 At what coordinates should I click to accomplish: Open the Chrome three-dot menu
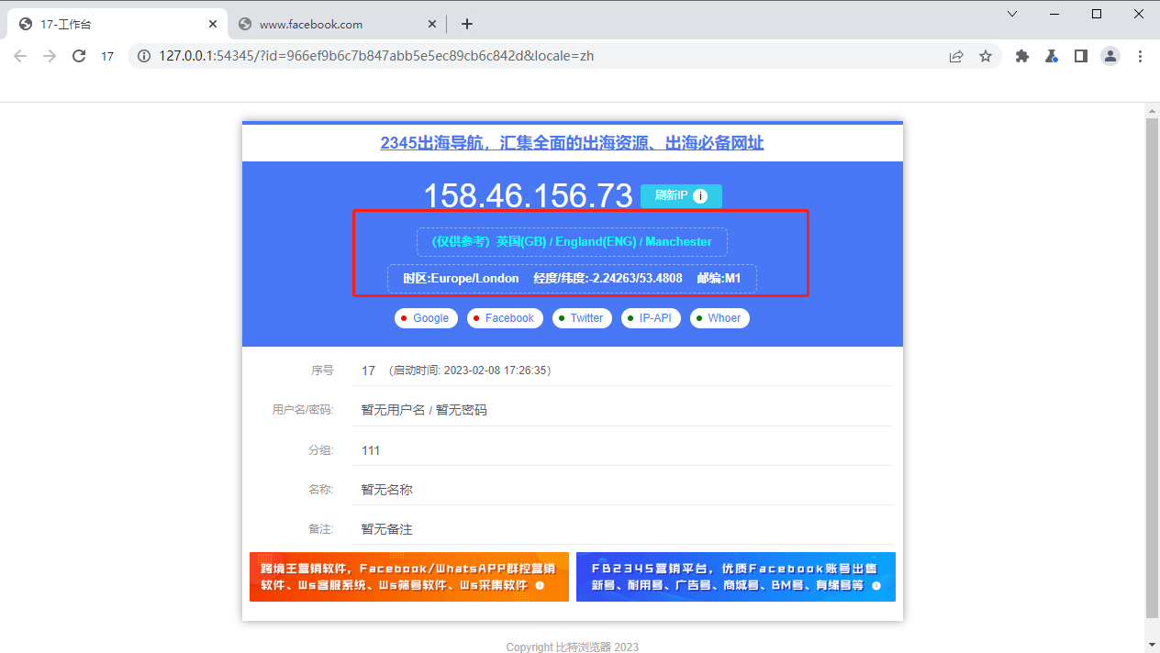[1141, 56]
